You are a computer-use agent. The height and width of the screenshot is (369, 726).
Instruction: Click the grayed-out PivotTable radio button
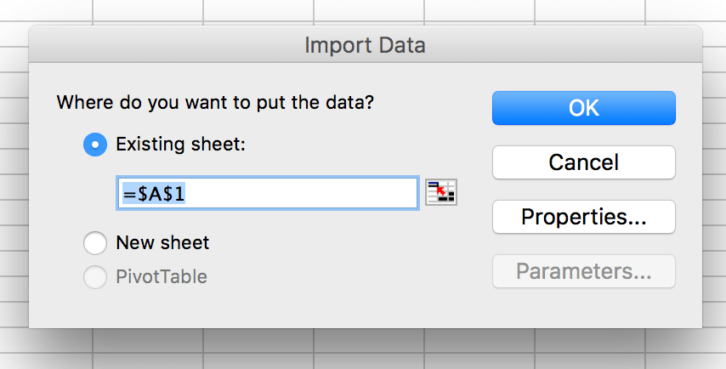(94, 276)
